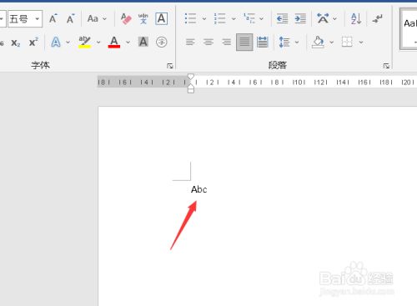This screenshot has width=417, height=306.
Task: Expand the Asian Layout dropdown arrow
Action: coord(334,18)
